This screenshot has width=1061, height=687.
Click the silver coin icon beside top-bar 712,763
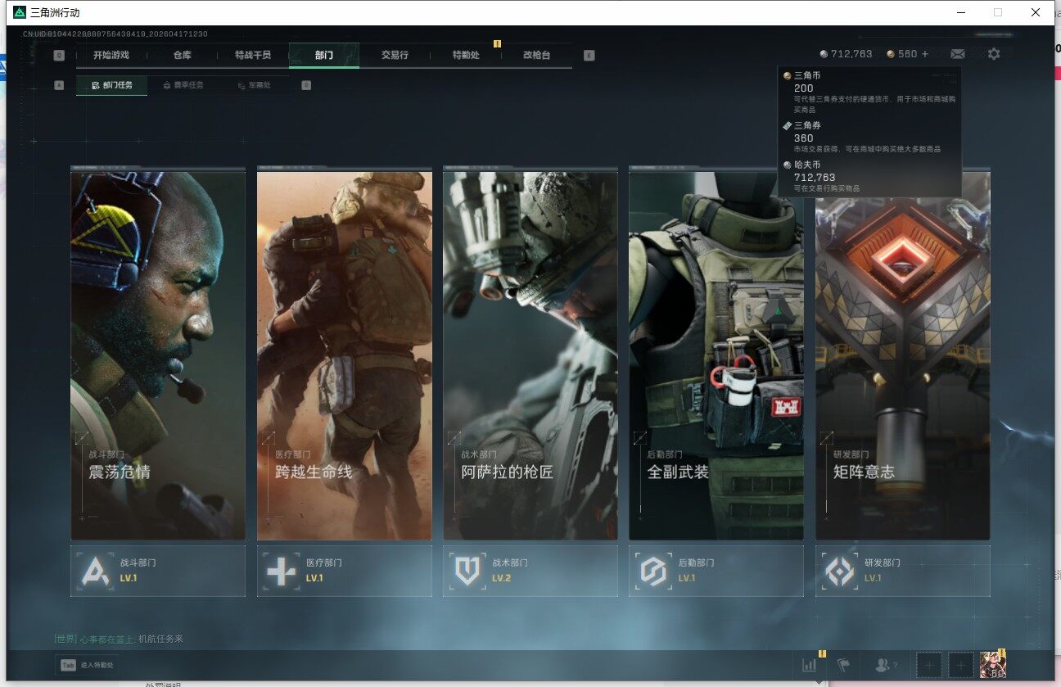[824, 54]
